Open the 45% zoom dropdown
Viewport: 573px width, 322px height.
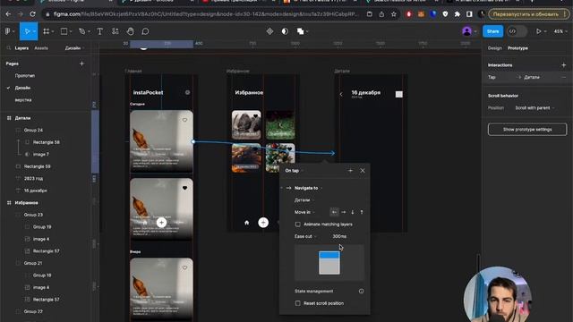coord(560,31)
